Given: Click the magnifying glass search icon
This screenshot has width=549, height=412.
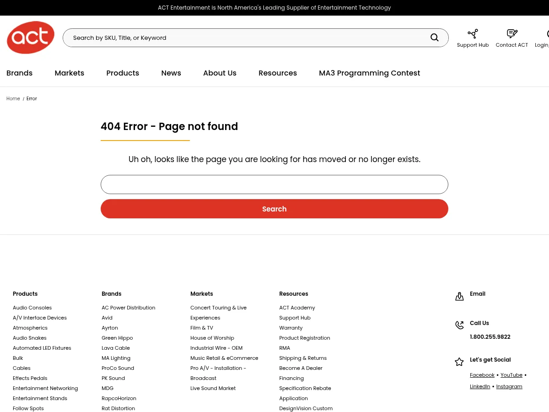Looking at the screenshot, I should pos(434,38).
